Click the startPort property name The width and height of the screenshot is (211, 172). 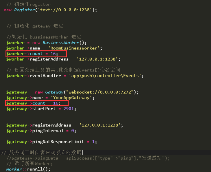pyautogui.click(x=44, y=109)
